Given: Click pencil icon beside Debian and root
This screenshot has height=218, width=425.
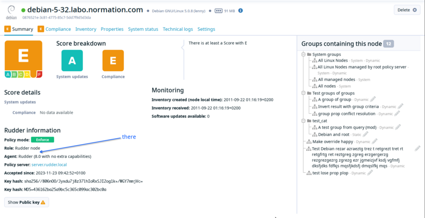Looking at the screenshot, I should pyautogui.click(x=365, y=134).
